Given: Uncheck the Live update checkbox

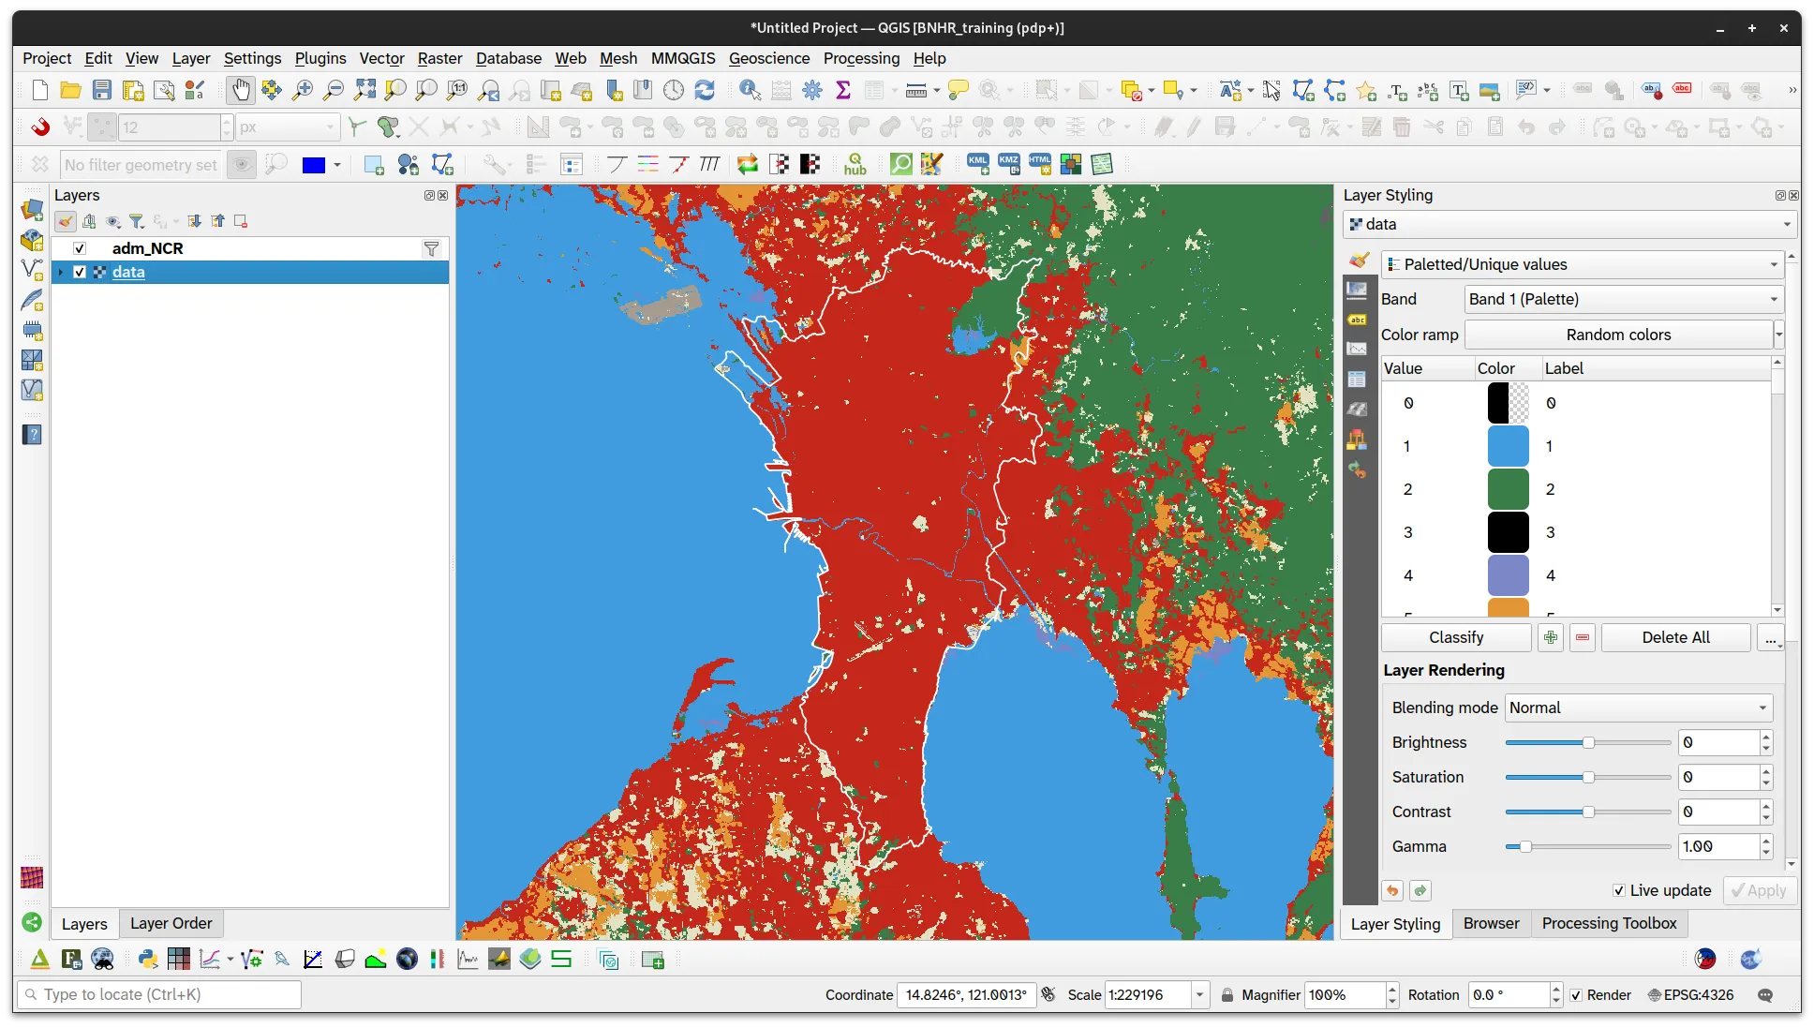Looking at the screenshot, I should [1619, 890].
